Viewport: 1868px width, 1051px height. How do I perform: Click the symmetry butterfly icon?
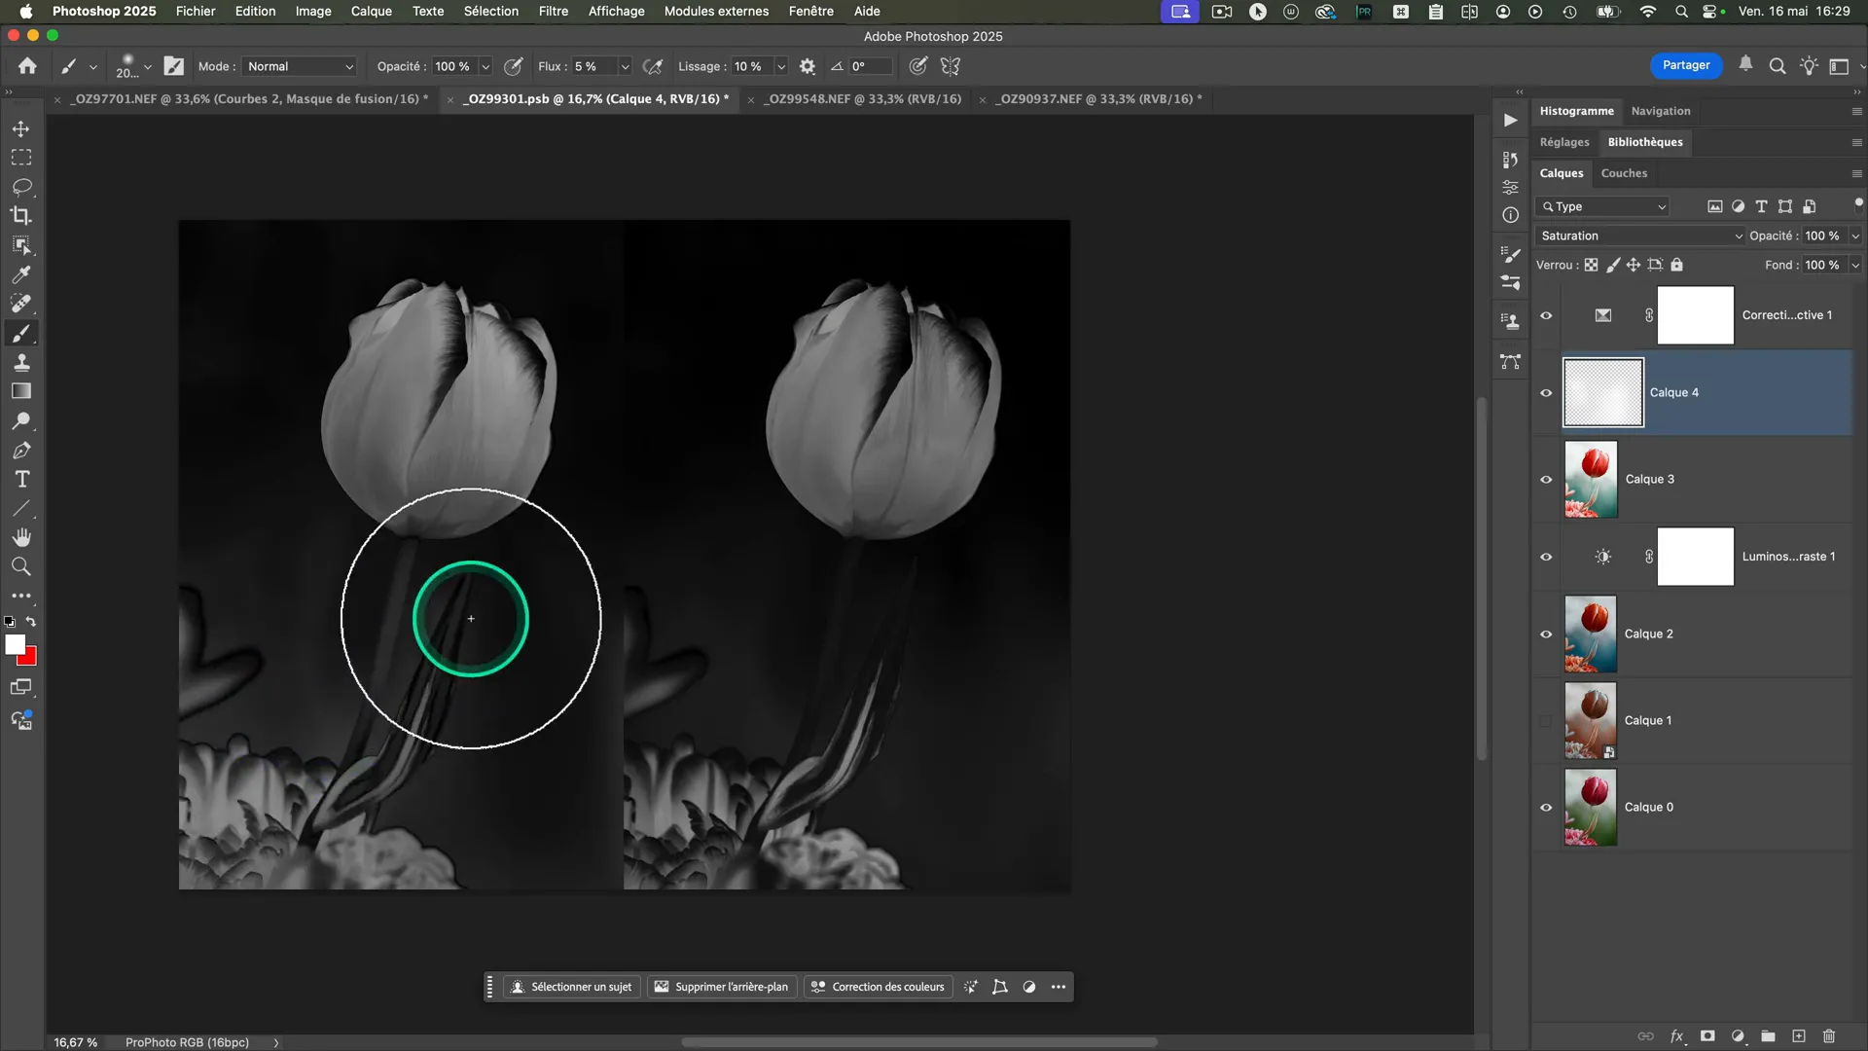click(x=951, y=66)
